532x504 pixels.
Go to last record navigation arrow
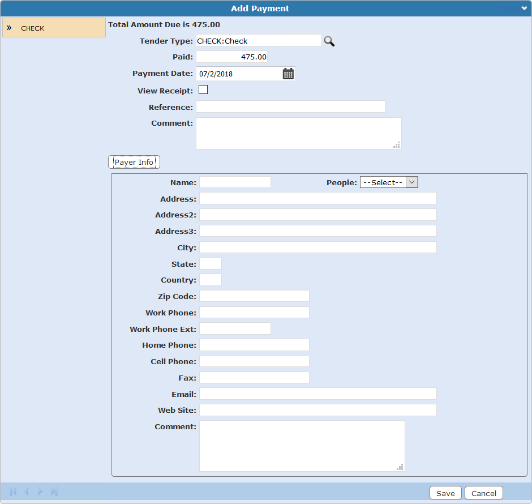(54, 492)
